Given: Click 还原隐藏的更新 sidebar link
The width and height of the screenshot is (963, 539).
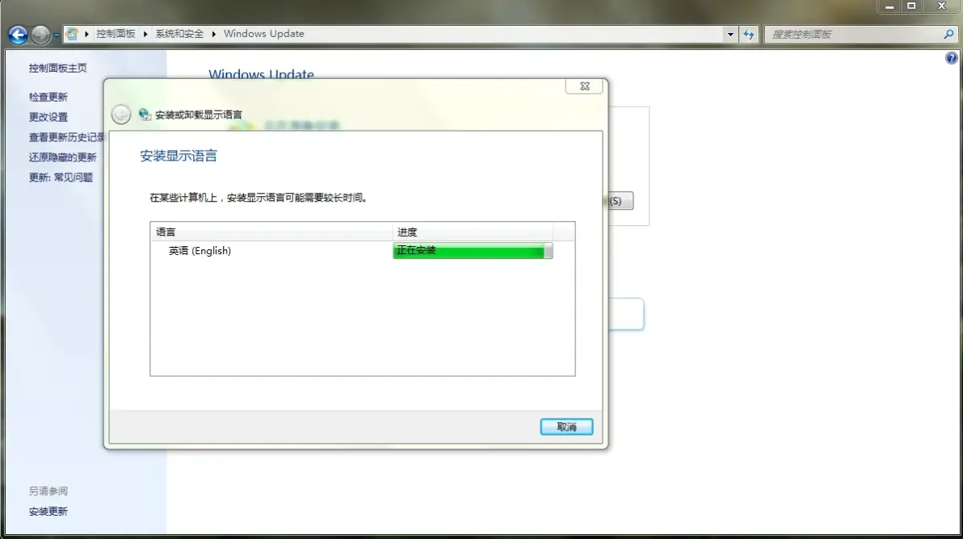Looking at the screenshot, I should (x=63, y=157).
